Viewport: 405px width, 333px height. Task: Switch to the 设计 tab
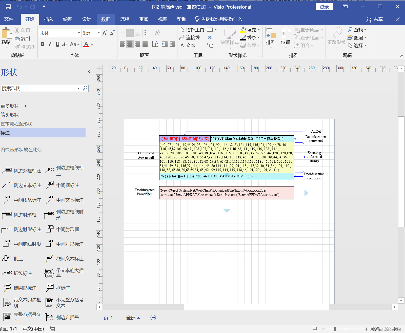click(87, 19)
